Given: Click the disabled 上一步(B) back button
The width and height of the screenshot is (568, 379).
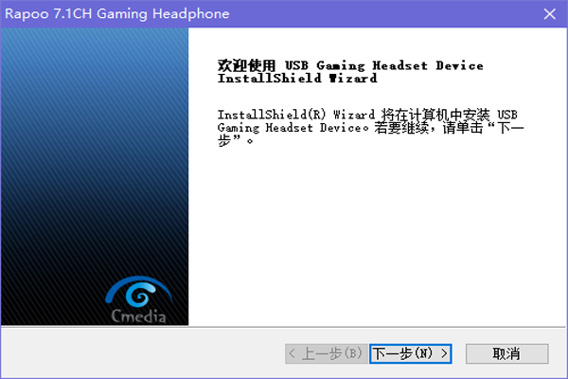Looking at the screenshot, I should pyautogui.click(x=326, y=353).
